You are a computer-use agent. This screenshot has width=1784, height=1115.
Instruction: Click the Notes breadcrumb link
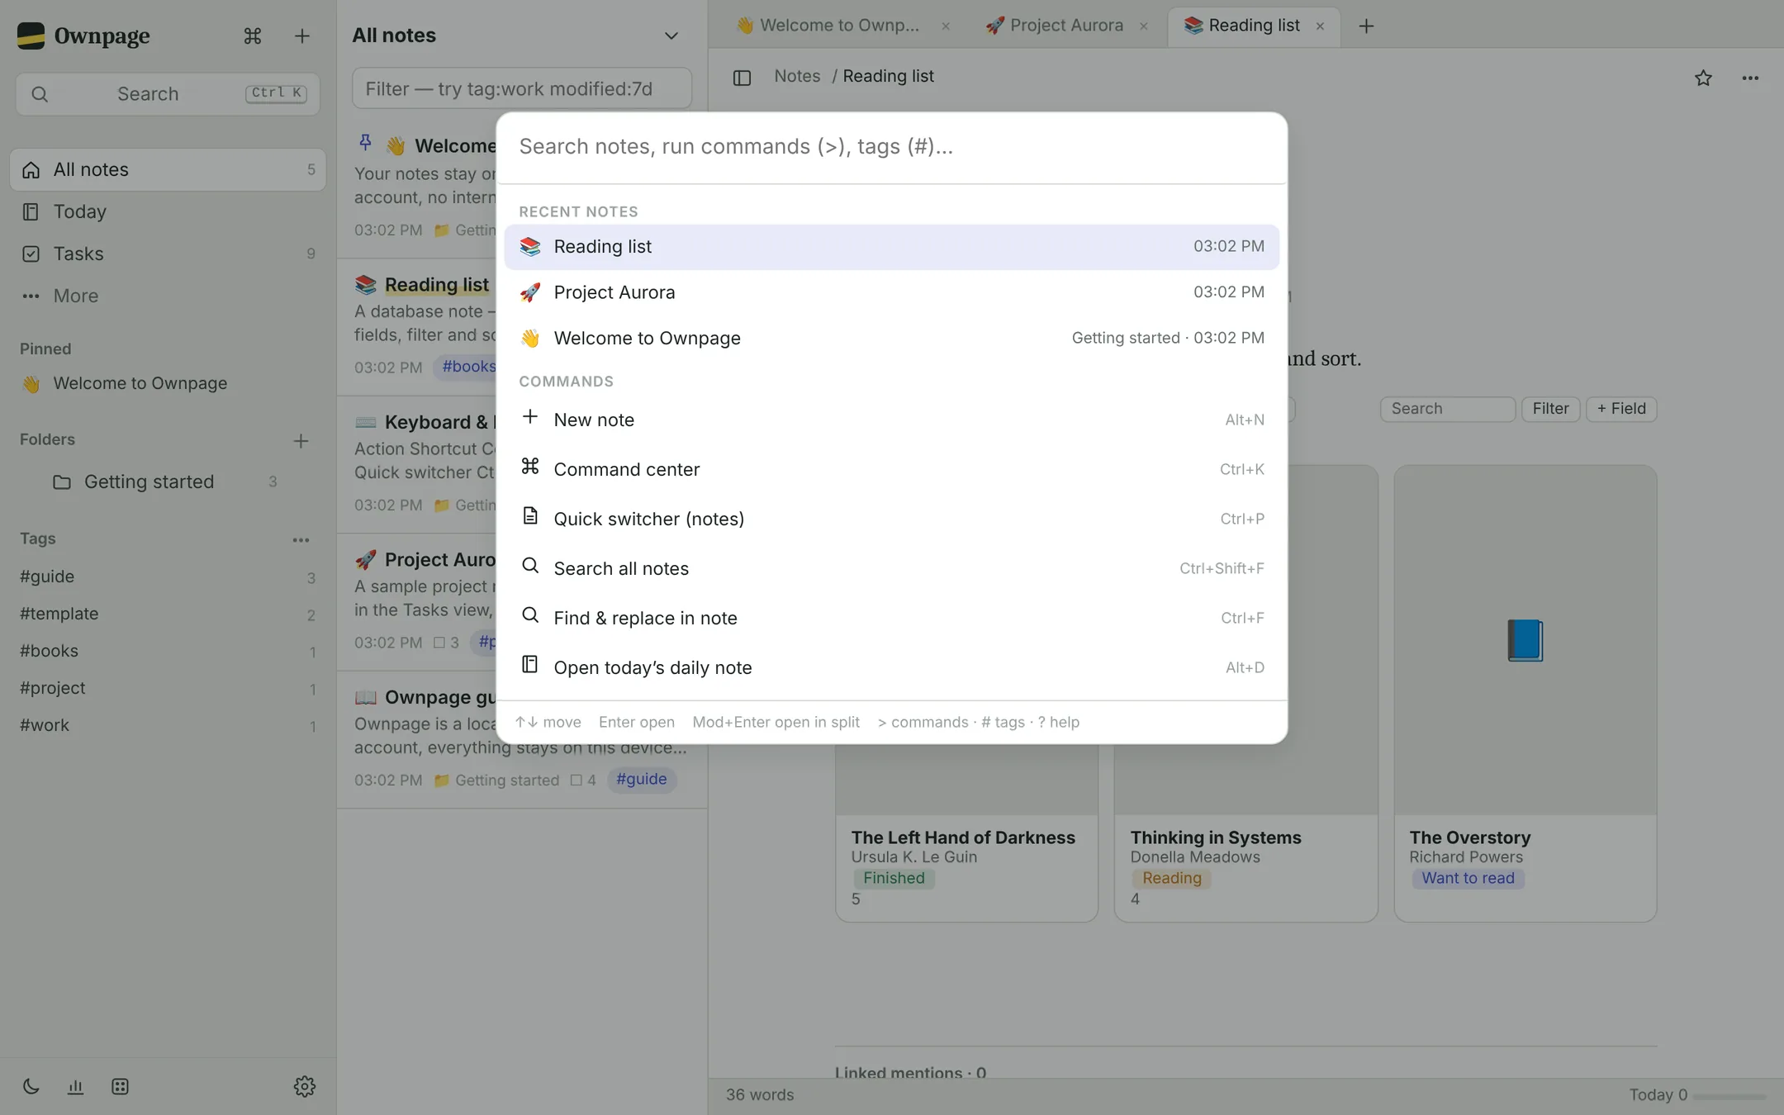tap(797, 76)
